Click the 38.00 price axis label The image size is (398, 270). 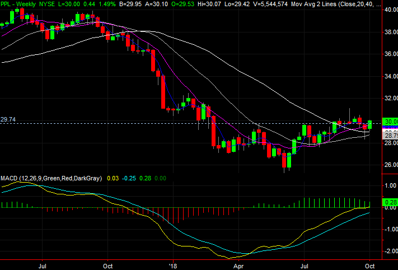pyautogui.click(x=391, y=32)
